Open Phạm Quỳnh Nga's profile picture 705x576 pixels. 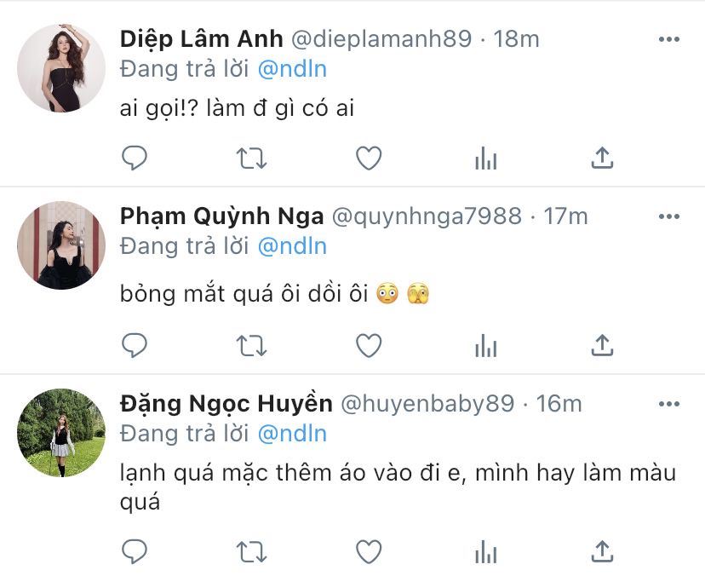(61, 245)
